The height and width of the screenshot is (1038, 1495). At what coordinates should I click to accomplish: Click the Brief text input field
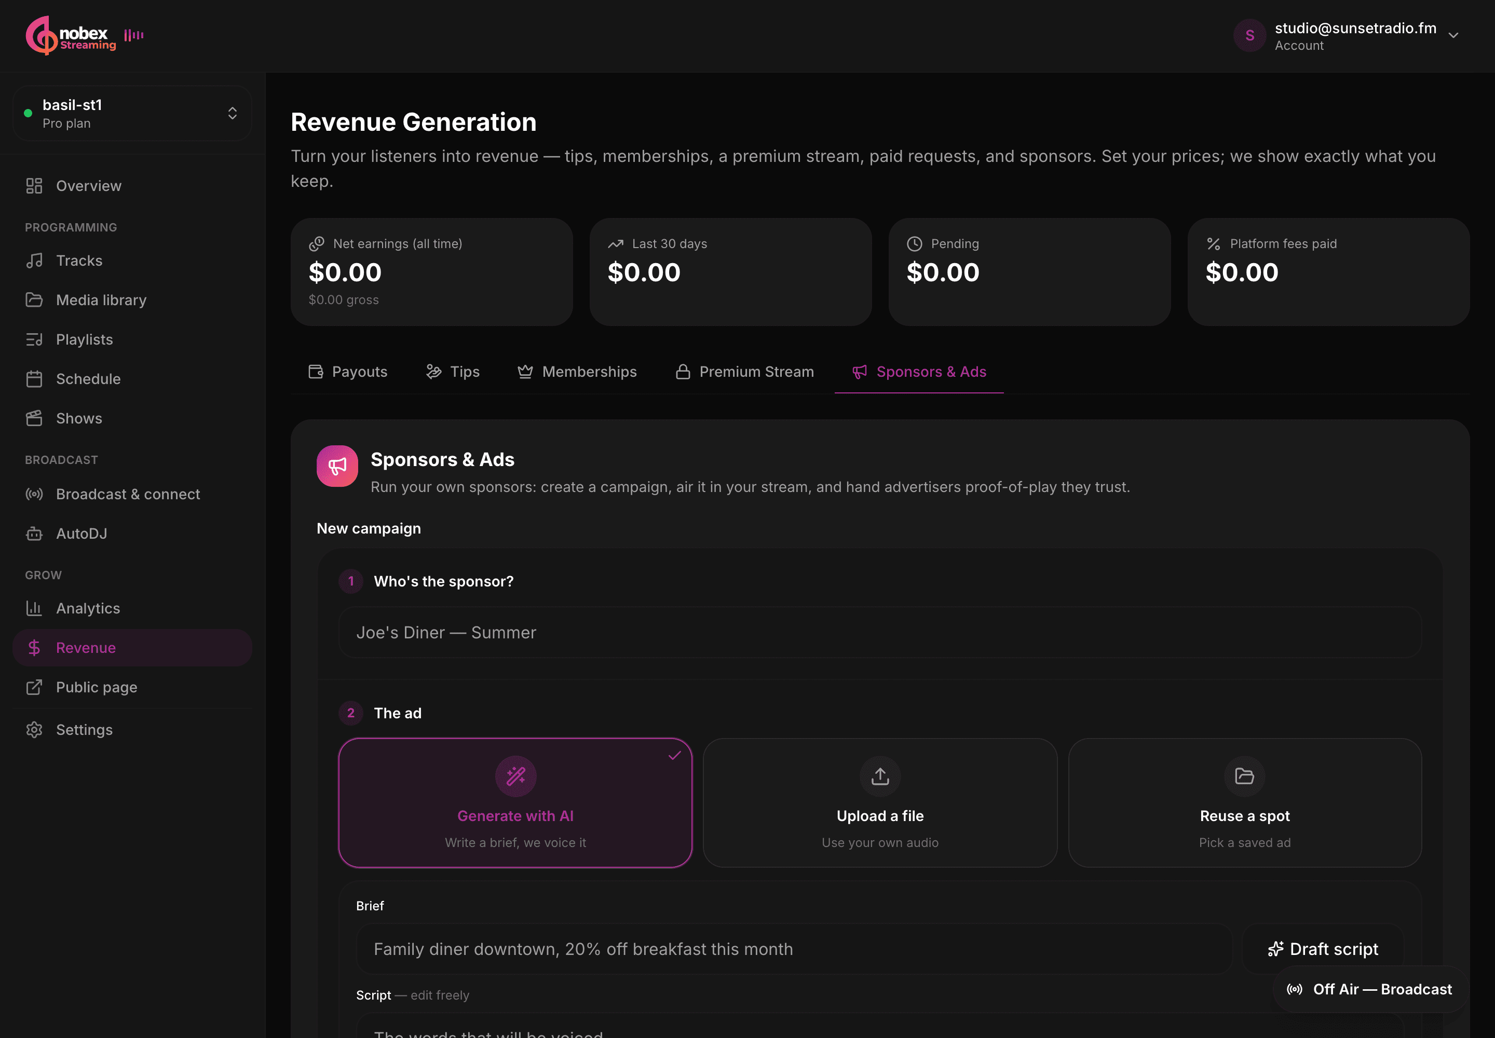click(794, 950)
